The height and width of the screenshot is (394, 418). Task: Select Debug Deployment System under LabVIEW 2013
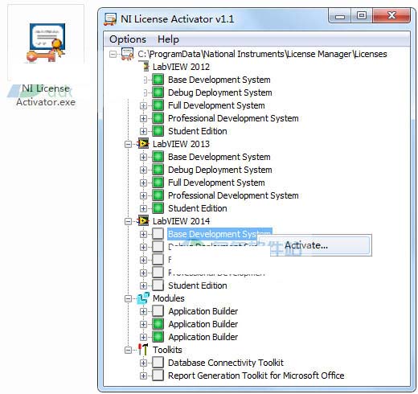[x=220, y=170]
